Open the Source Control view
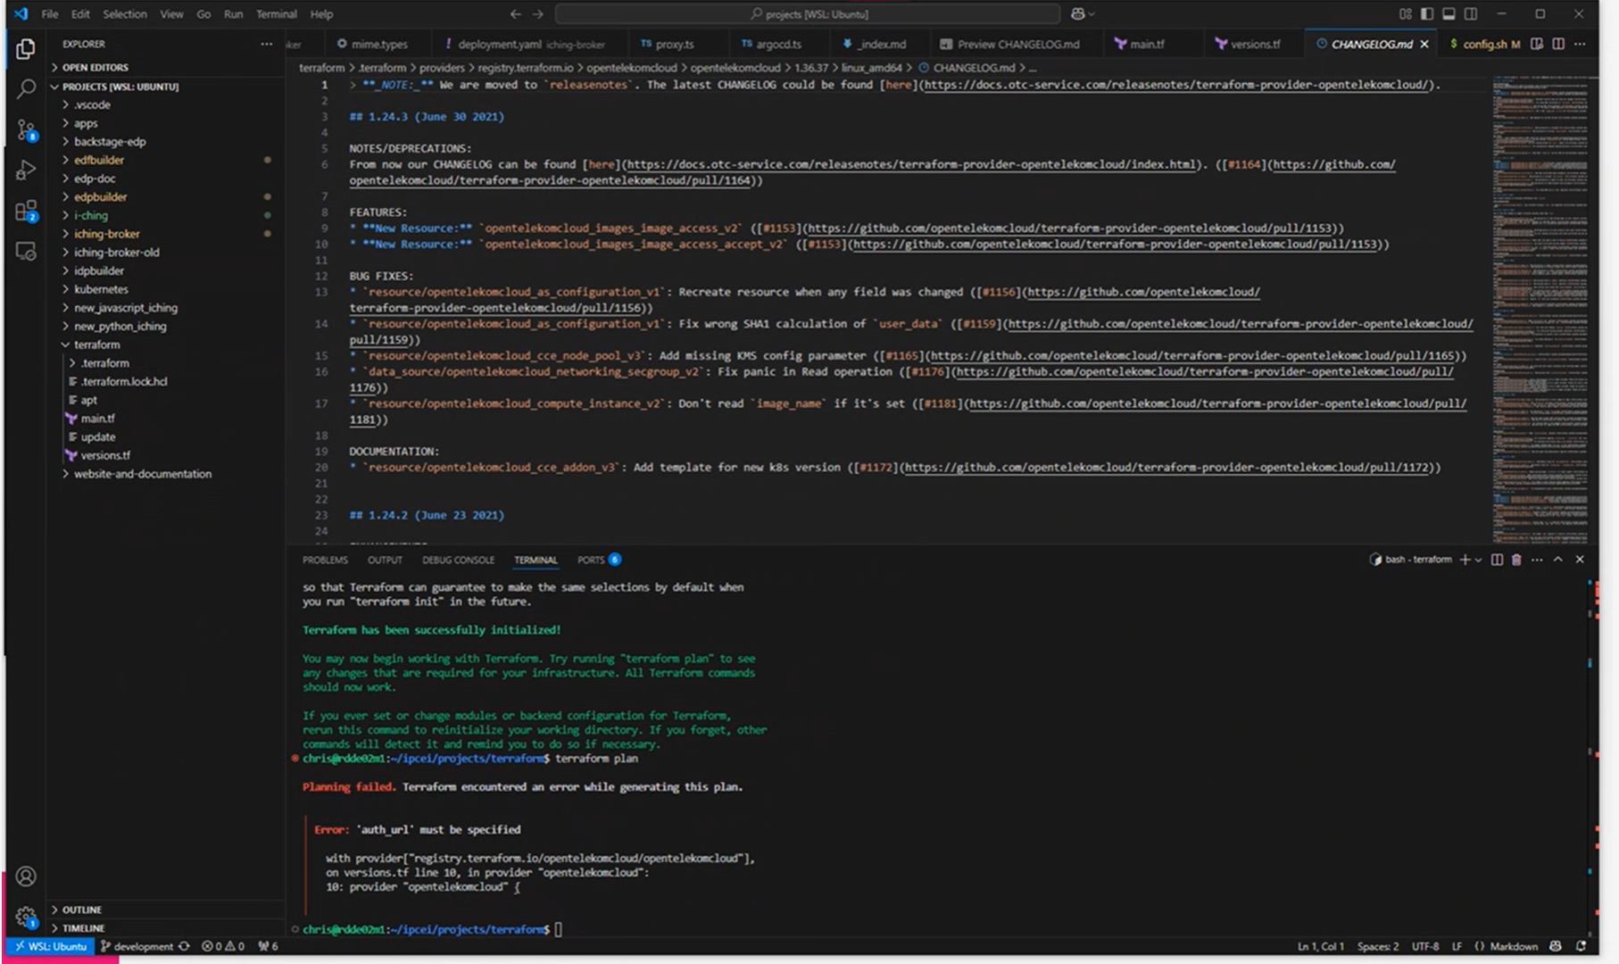 pos(26,130)
